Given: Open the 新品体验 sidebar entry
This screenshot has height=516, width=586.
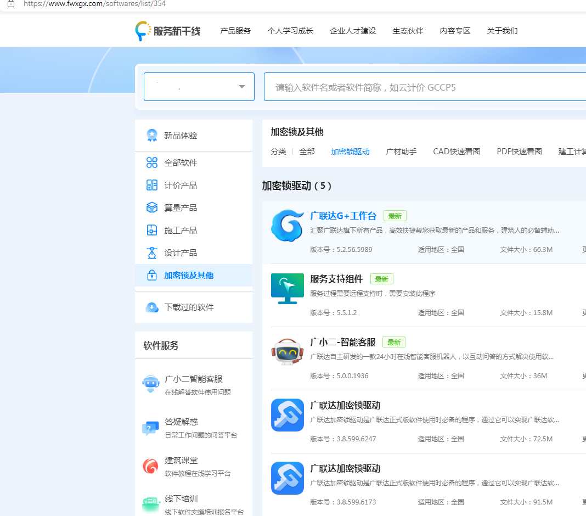Looking at the screenshot, I should click(x=194, y=135).
